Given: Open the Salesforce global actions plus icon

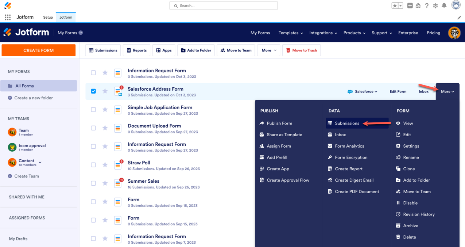Looking at the screenshot, I should pos(410,5).
